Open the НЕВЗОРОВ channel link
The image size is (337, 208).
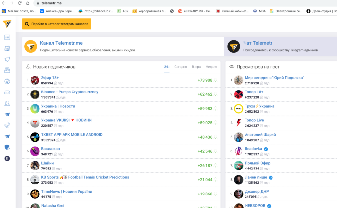pos(255,206)
